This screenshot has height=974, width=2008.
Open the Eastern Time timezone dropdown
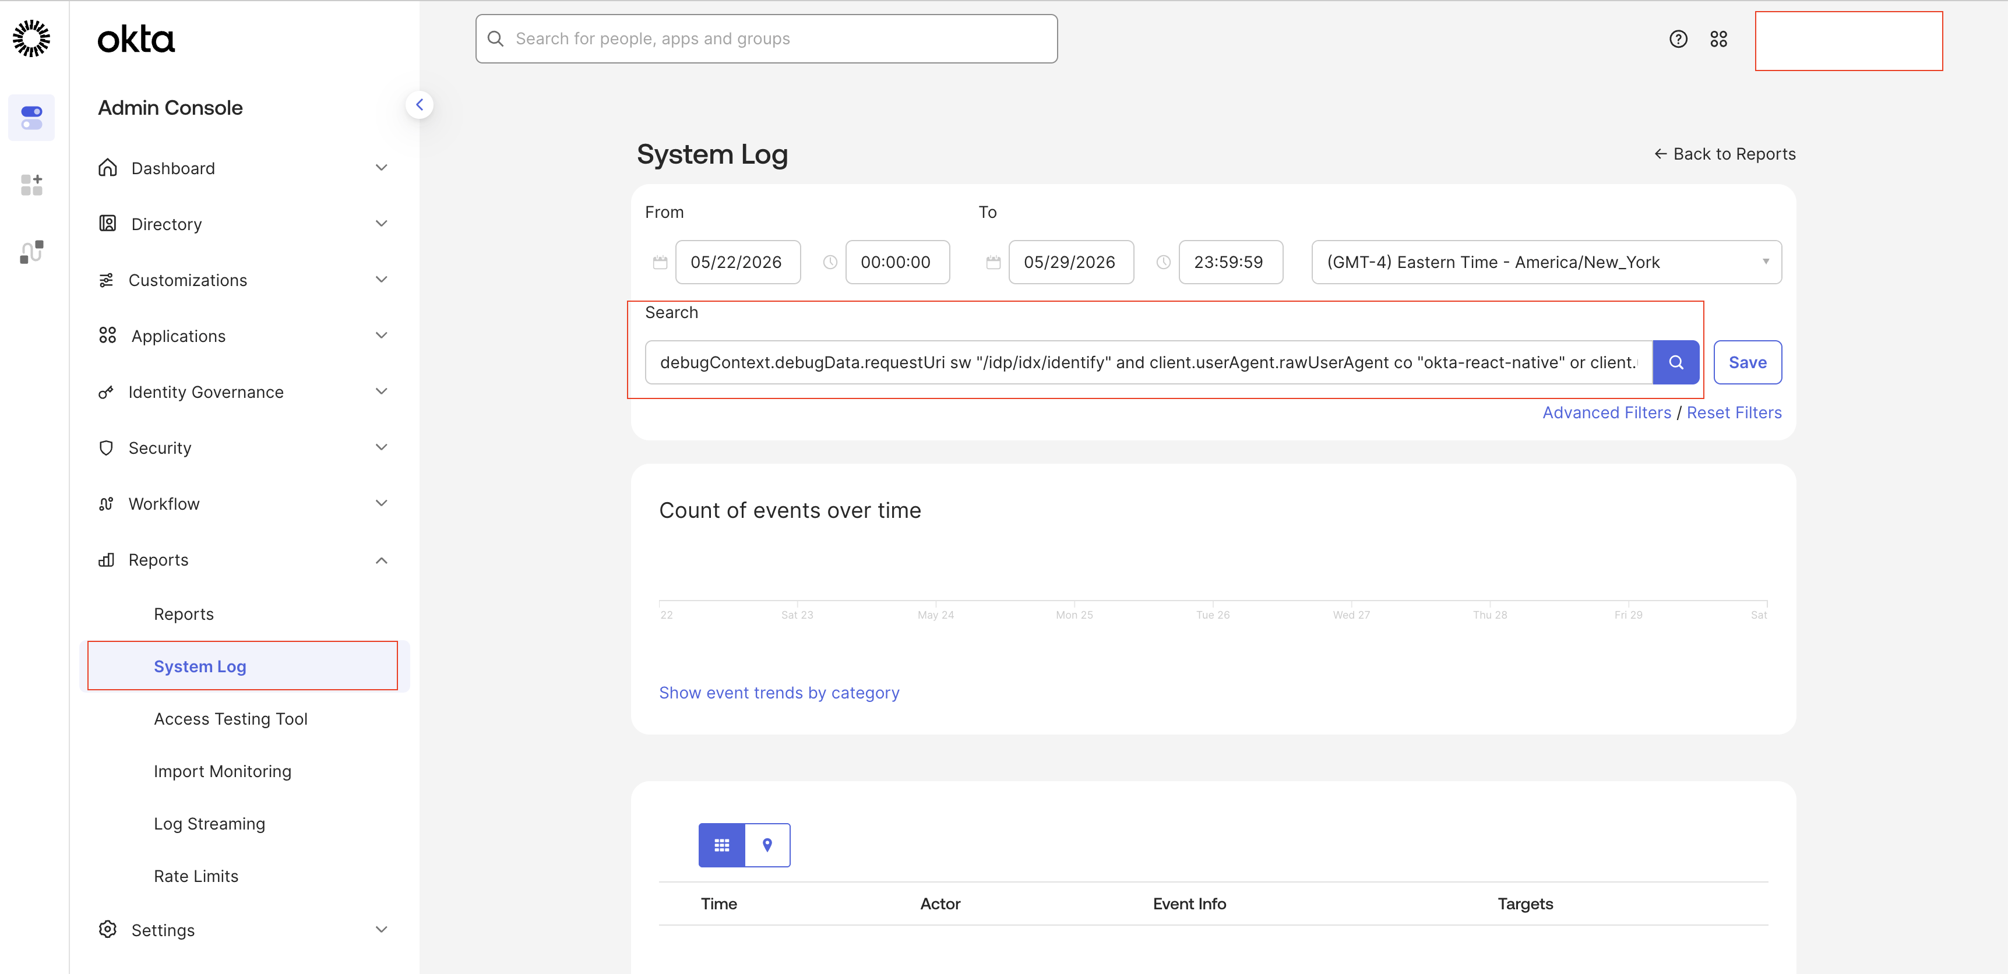pos(1546,263)
